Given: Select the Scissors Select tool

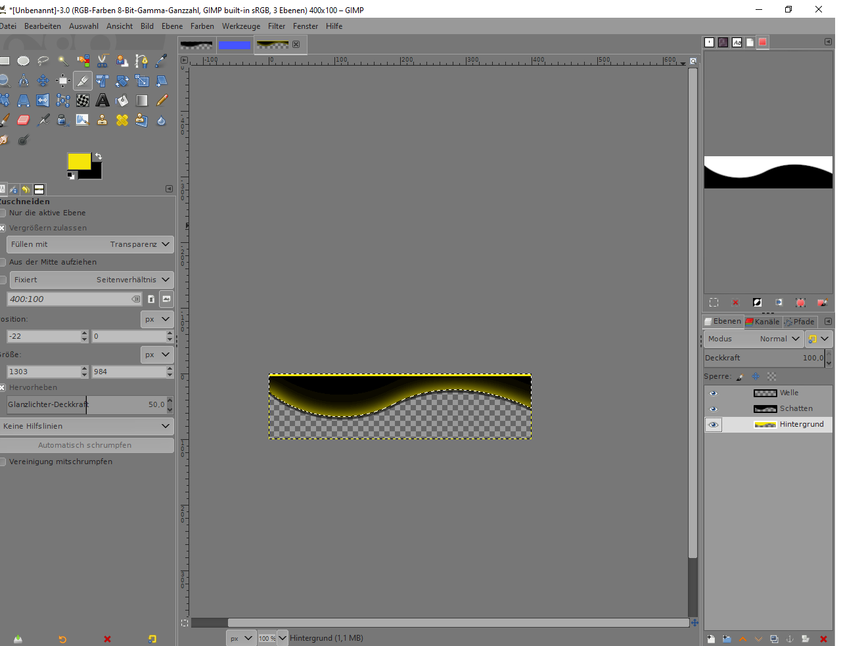Looking at the screenshot, I should [x=103, y=61].
